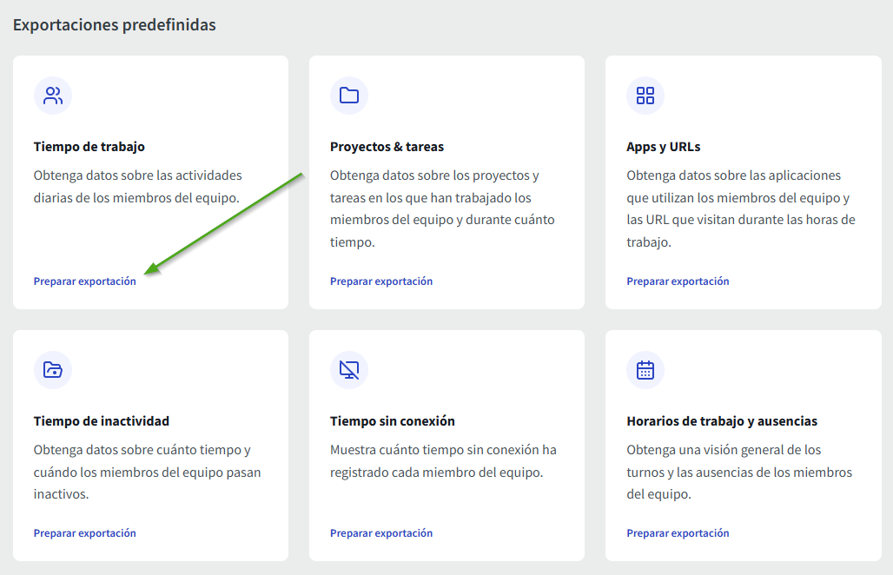Select the Proyectos & tareas title
The width and height of the screenshot is (893, 575).
[387, 147]
